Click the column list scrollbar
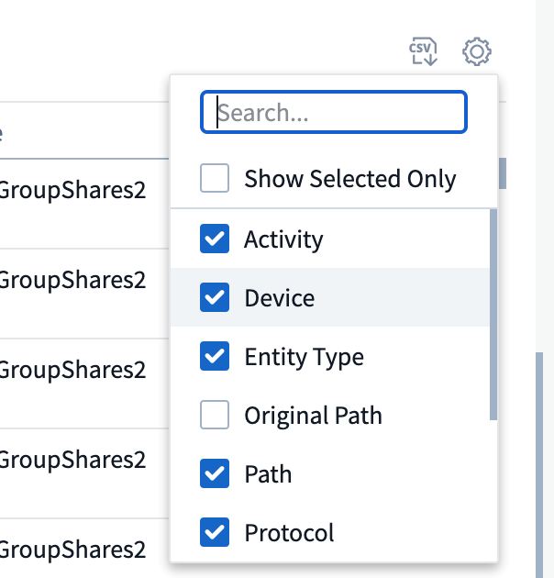The width and height of the screenshot is (554, 578). pyautogui.click(x=494, y=312)
